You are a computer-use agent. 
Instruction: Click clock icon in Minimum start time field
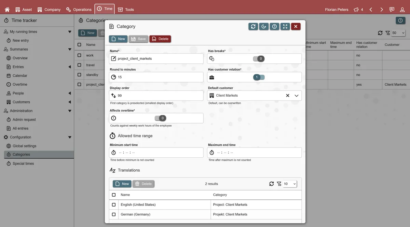click(x=114, y=153)
